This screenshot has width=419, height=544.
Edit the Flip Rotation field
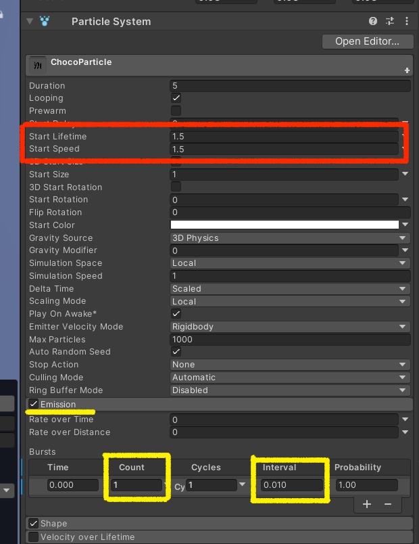pyautogui.click(x=290, y=212)
